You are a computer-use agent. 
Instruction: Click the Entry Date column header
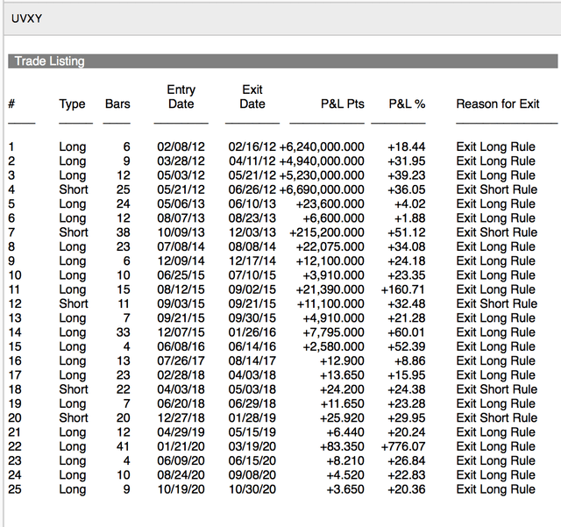(x=181, y=96)
